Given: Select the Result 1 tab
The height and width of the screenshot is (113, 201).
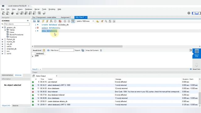Looking at the screenshot, I should coord(35,69).
